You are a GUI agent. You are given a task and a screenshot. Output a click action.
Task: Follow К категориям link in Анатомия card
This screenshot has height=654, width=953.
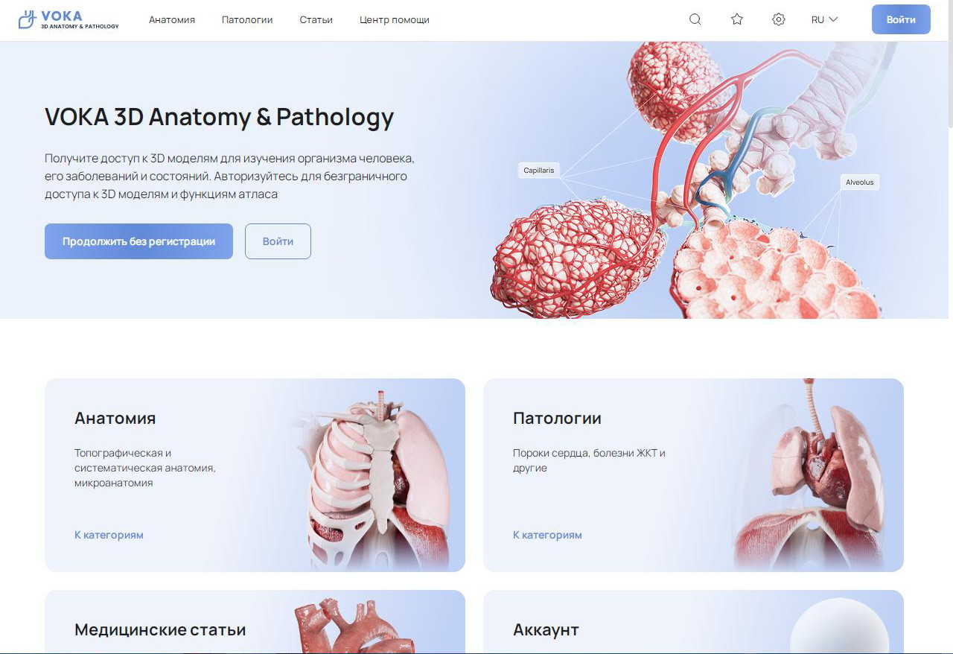pyautogui.click(x=109, y=535)
